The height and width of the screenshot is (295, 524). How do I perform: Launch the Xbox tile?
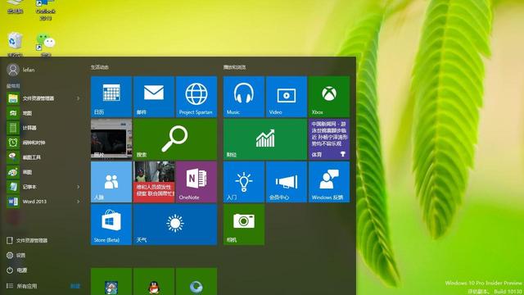329,97
